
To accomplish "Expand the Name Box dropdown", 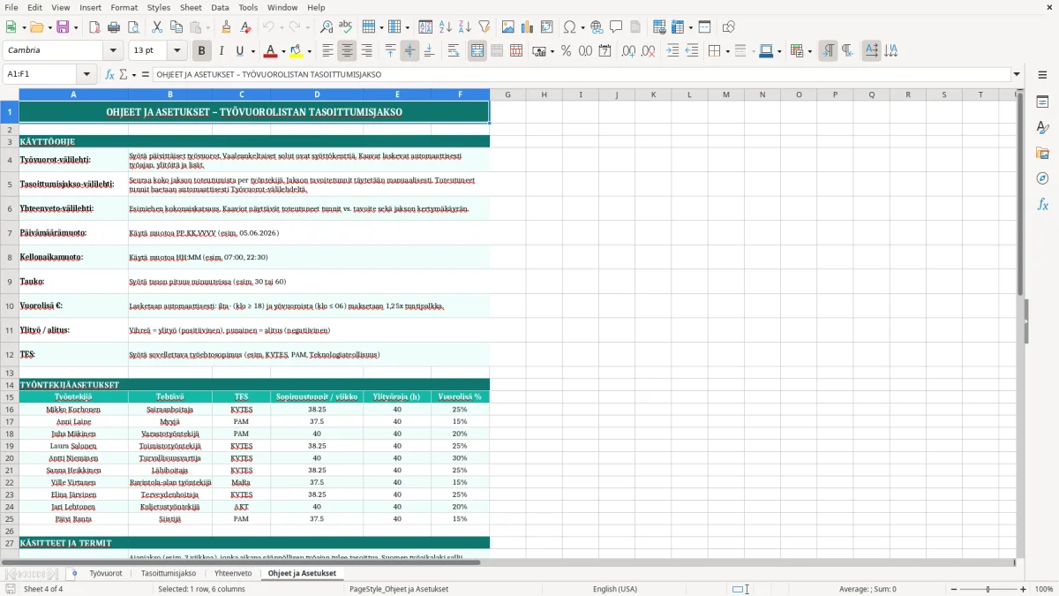I will click(x=86, y=74).
